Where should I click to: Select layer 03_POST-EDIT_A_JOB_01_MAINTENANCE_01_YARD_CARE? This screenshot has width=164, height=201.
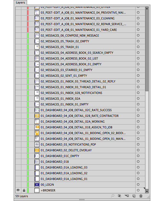click(79, 30)
